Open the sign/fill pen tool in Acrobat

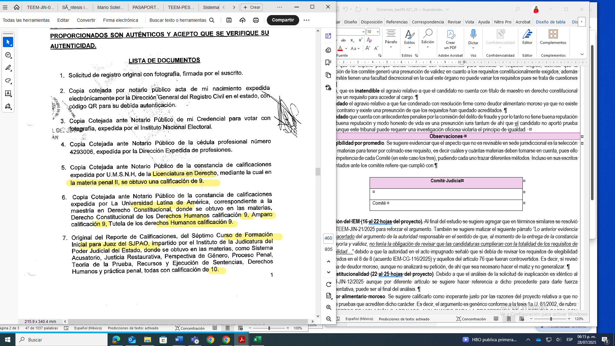pyautogui.click(x=8, y=106)
